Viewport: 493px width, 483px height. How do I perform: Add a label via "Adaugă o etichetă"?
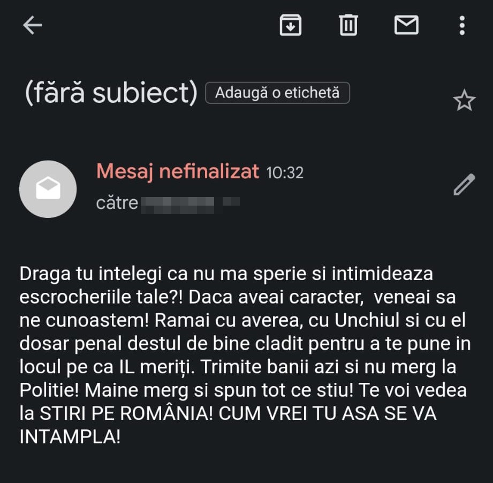click(x=277, y=93)
